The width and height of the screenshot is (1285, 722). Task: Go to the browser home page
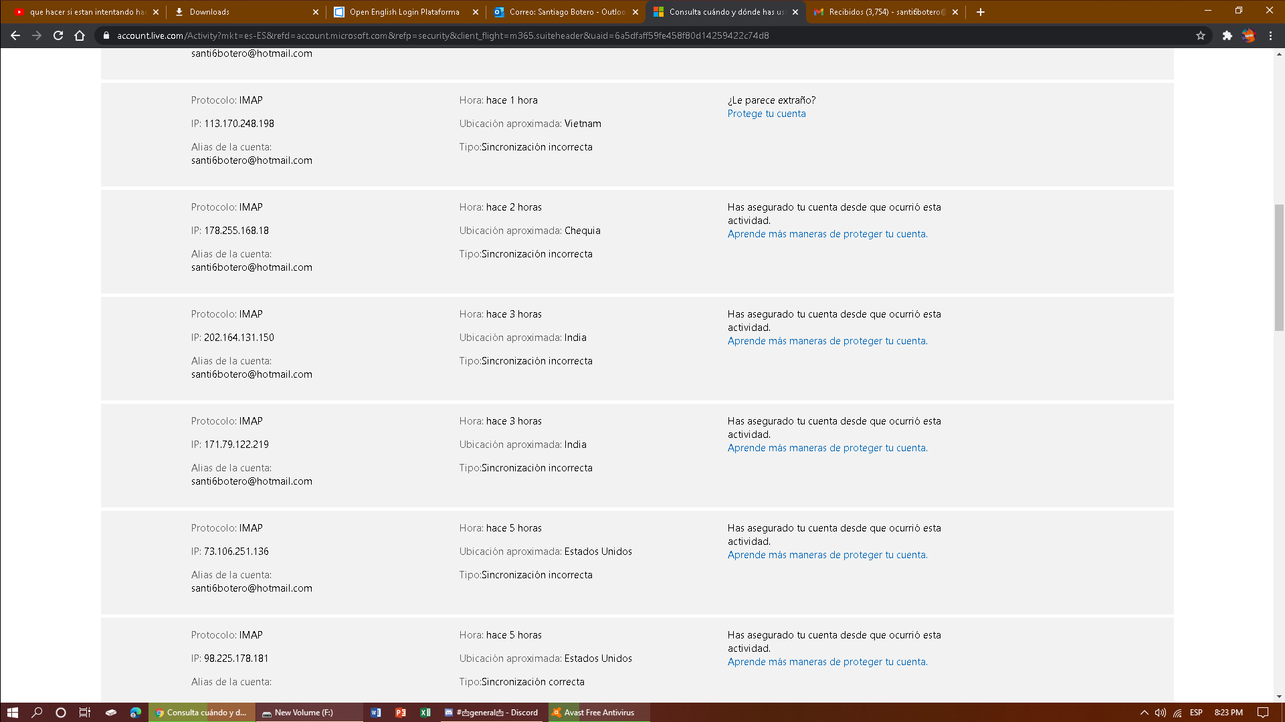coord(80,35)
